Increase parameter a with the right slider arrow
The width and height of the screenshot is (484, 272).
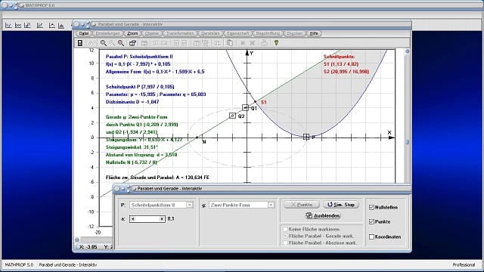(x=162, y=219)
